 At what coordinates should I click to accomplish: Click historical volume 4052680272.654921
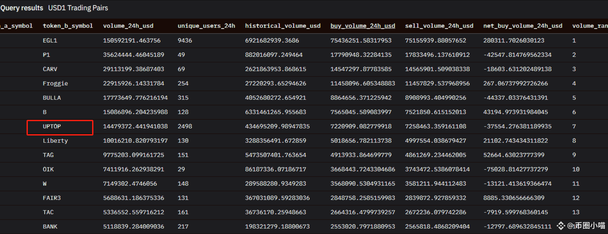point(276,98)
